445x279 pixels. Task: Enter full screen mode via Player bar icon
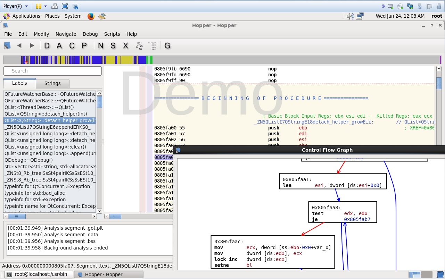coord(65,6)
